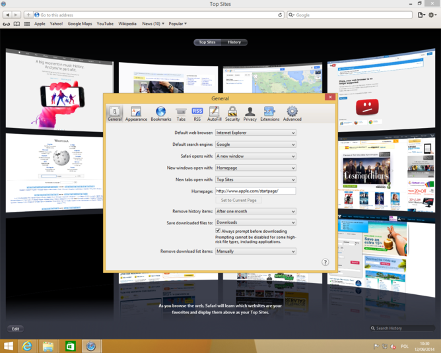This screenshot has height=353, width=441.
Task: Show all bookmarks book icon
Action: [x=17, y=24]
